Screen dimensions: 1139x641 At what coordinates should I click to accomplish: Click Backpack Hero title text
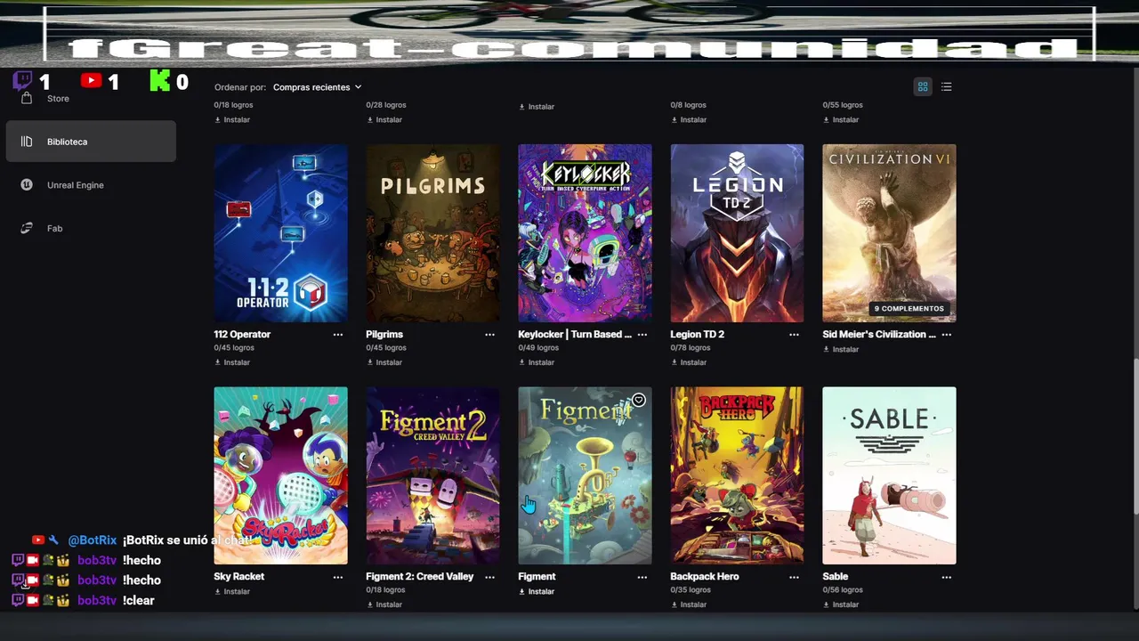[704, 577]
